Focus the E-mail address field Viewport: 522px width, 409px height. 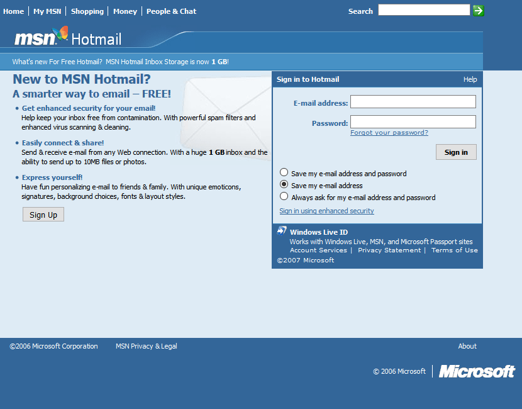tap(413, 101)
